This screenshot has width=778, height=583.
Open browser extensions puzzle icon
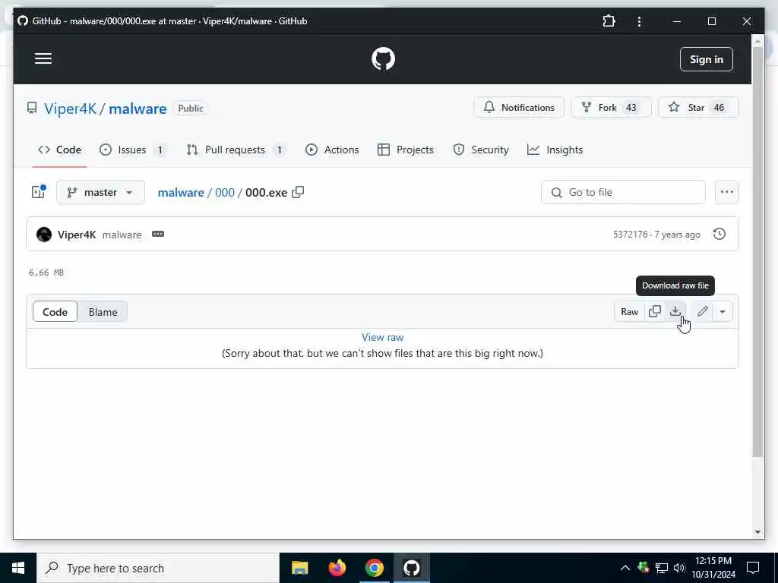click(609, 21)
